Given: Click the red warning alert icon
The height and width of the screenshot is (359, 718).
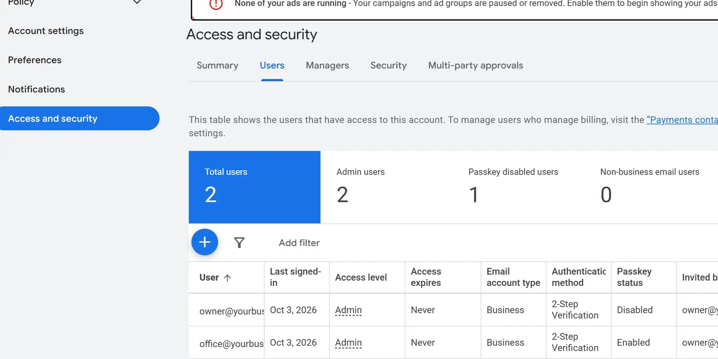Looking at the screenshot, I should coord(216,4).
